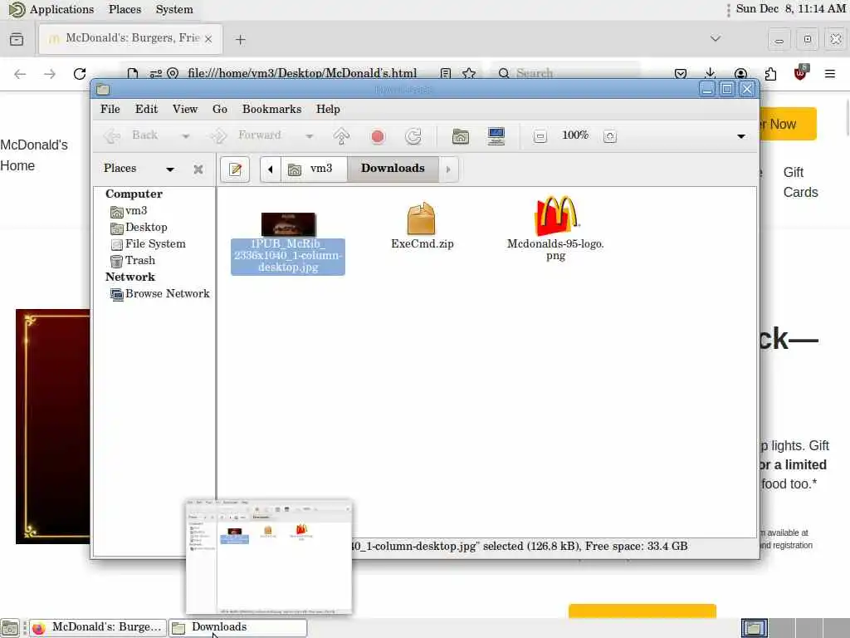Open the System menu in top panel

click(x=174, y=9)
